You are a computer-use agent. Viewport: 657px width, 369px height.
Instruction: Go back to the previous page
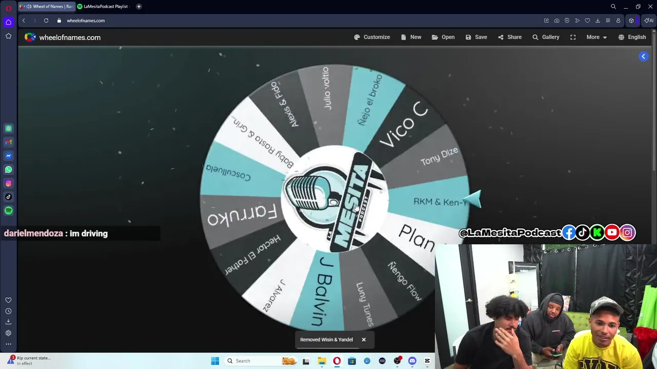click(24, 20)
